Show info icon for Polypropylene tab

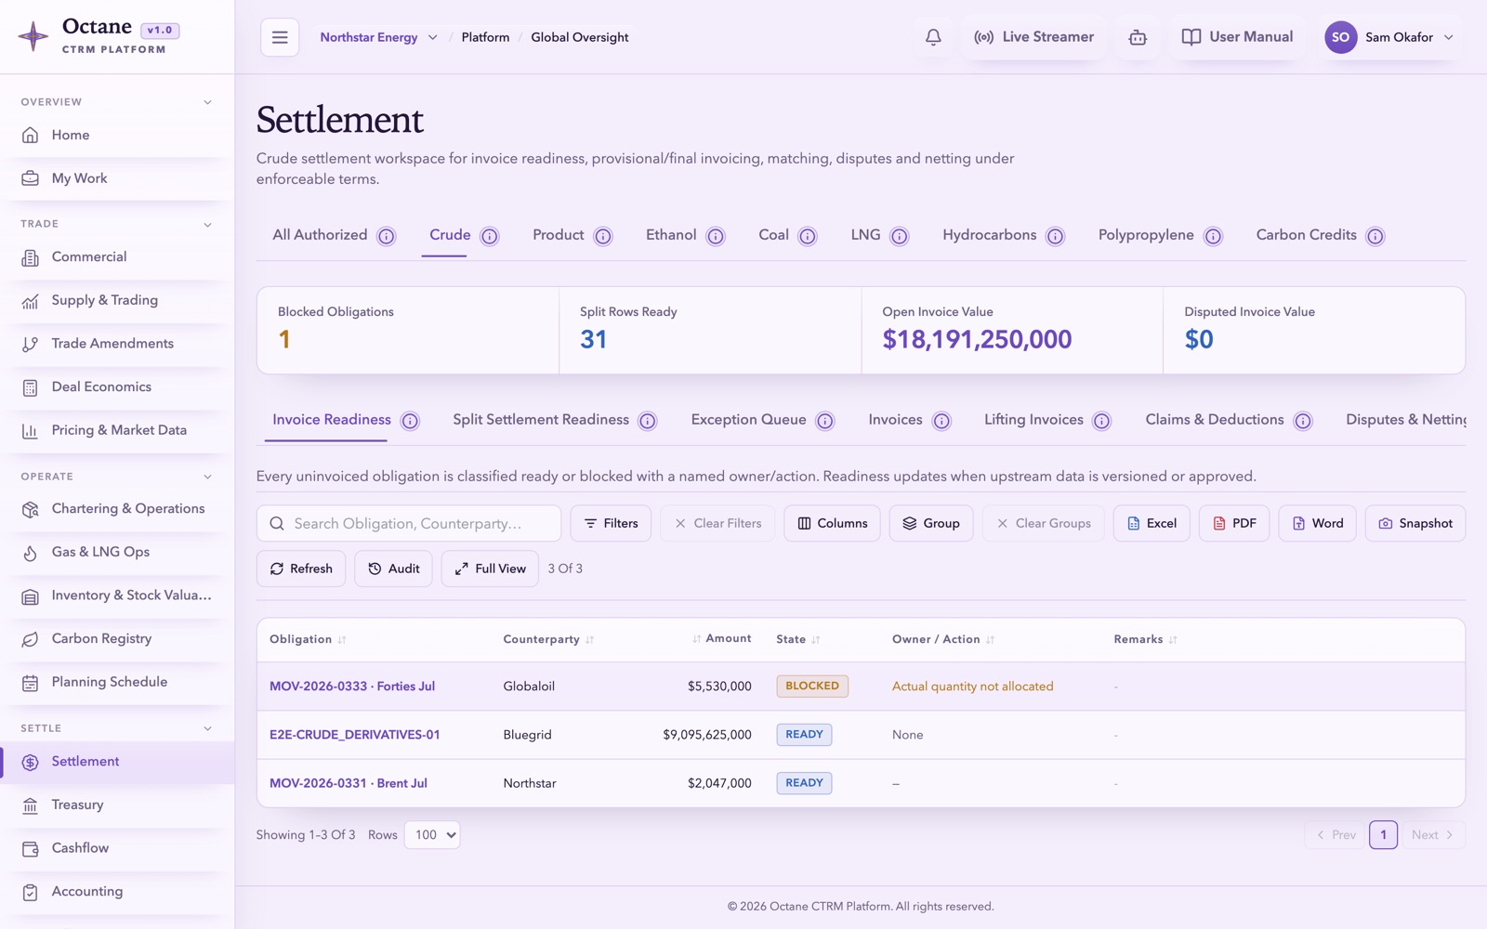click(1213, 236)
